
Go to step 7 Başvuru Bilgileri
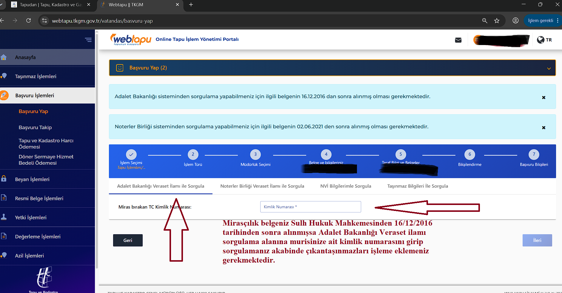(534, 158)
